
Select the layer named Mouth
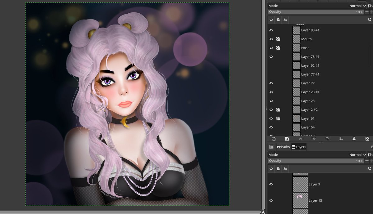(306, 39)
